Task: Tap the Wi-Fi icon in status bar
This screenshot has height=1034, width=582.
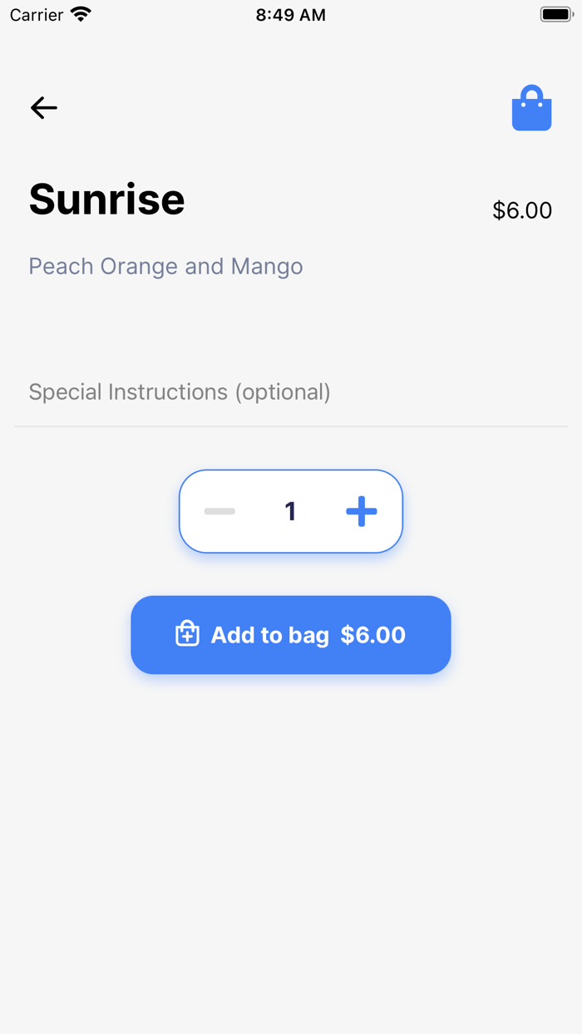Action: coord(81,14)
